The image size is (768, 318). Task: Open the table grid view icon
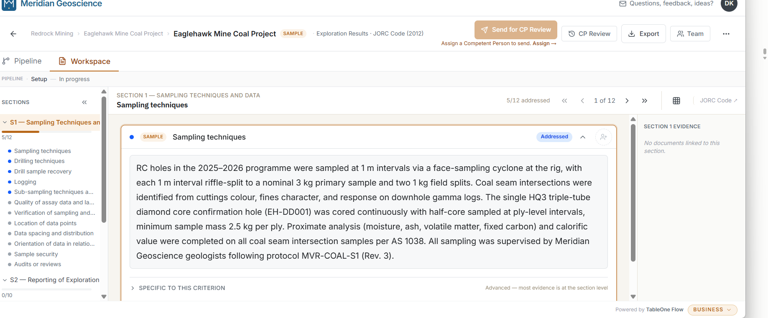(x=676, y=101)
